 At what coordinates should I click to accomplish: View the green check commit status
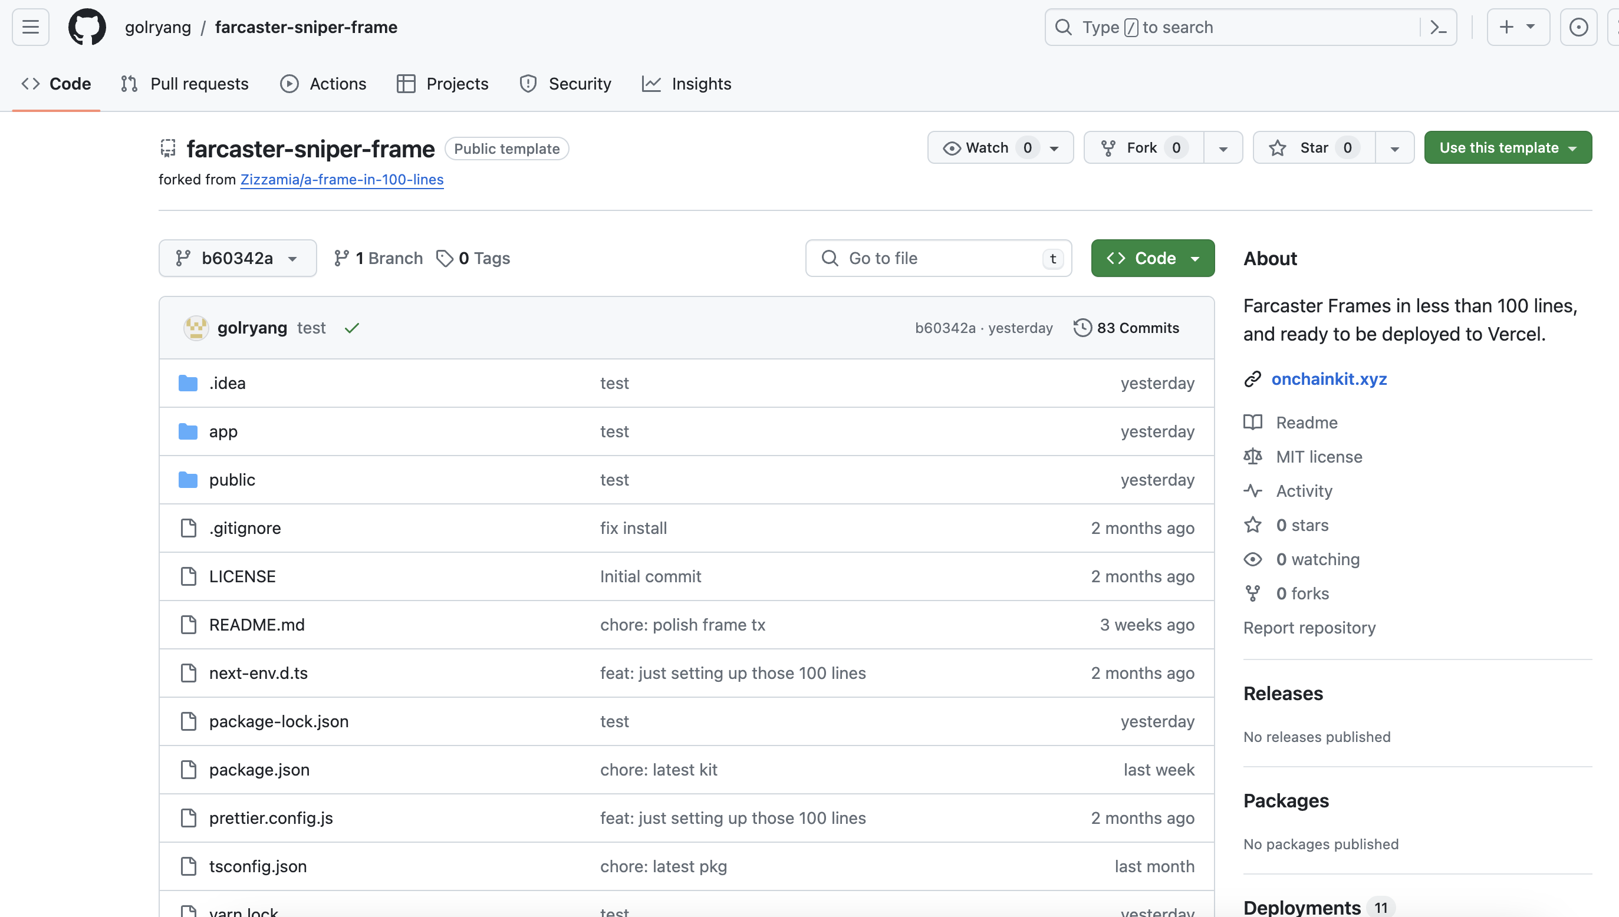pyautogui.click(x=352, y=328)
